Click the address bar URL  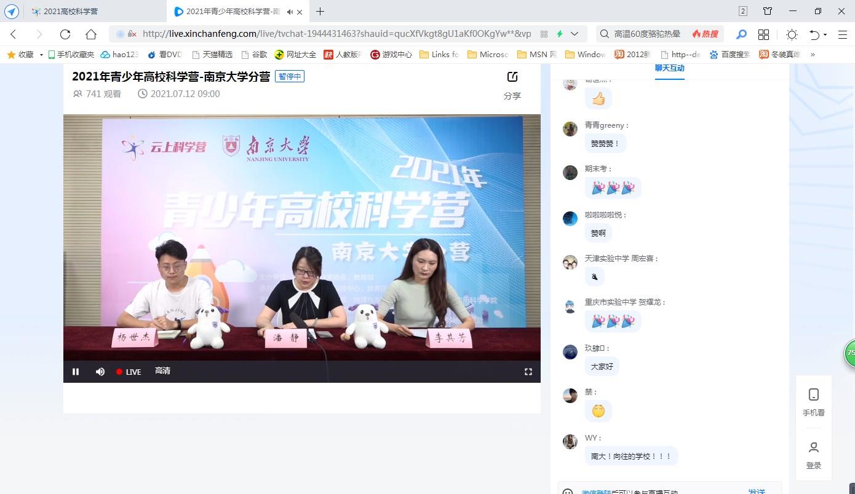click(337, 34)
